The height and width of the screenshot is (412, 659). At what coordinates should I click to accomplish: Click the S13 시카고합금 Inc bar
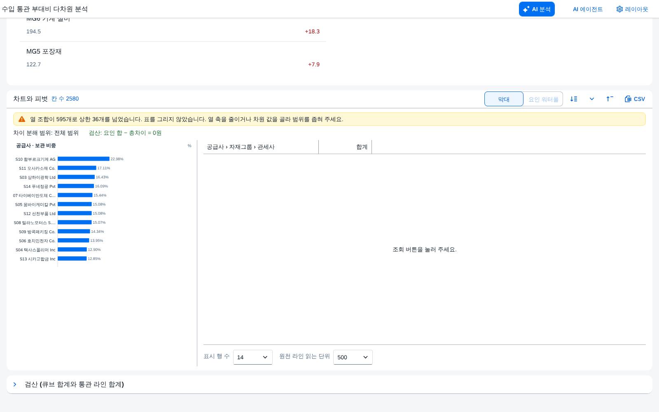click(72, 259)
